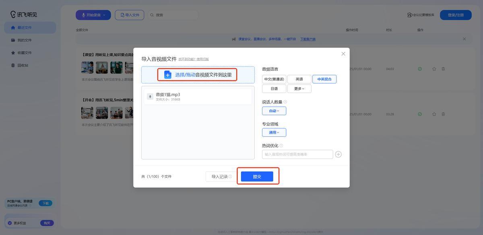Image resolution: width=483 pixels, height=235 pixels.
Task: Open the 自动 speaker count dropdown
Action: click(x=274, y=111)
